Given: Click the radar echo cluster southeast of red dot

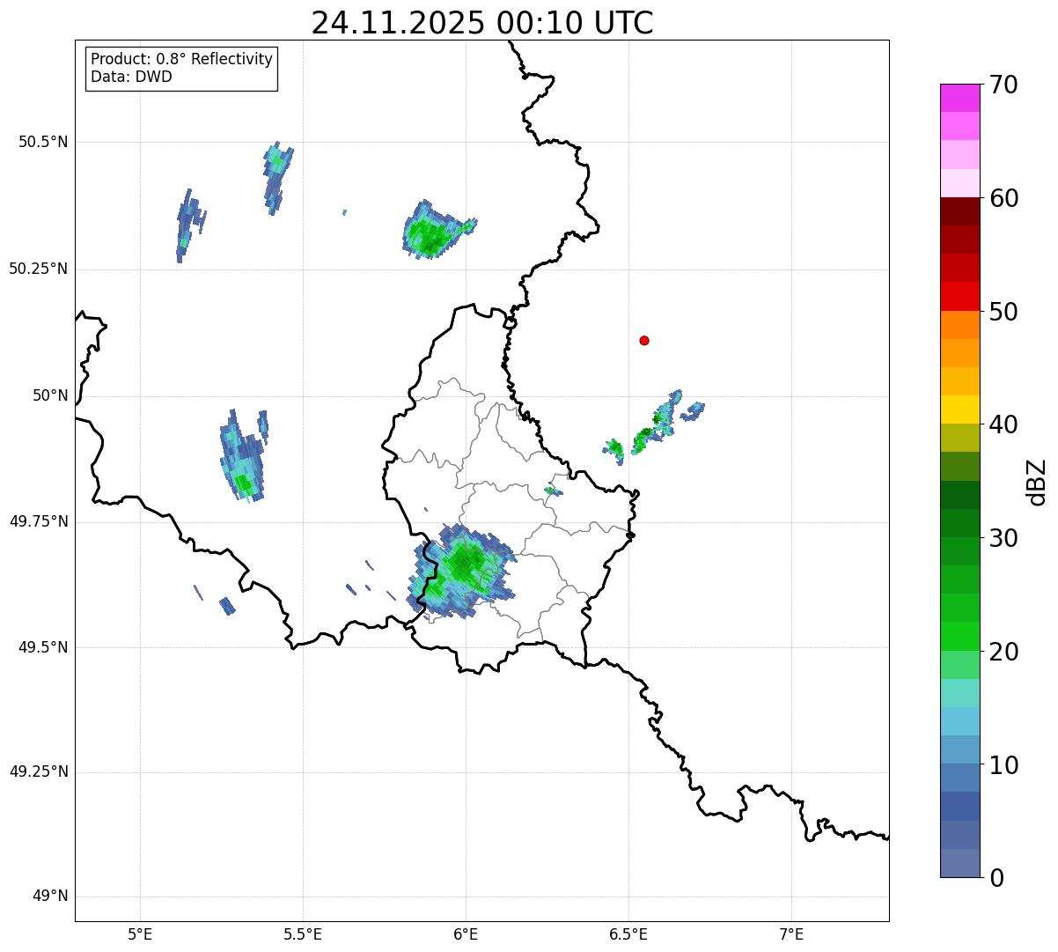Looking at the screenshot, I should 653,428.
